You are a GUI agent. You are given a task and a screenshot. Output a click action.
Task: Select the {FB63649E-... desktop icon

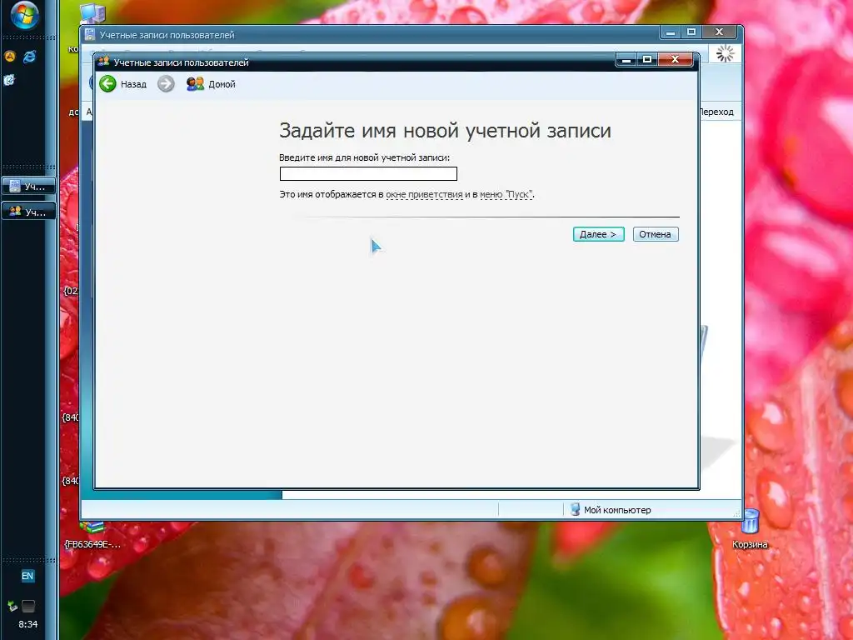pos(92,536)
